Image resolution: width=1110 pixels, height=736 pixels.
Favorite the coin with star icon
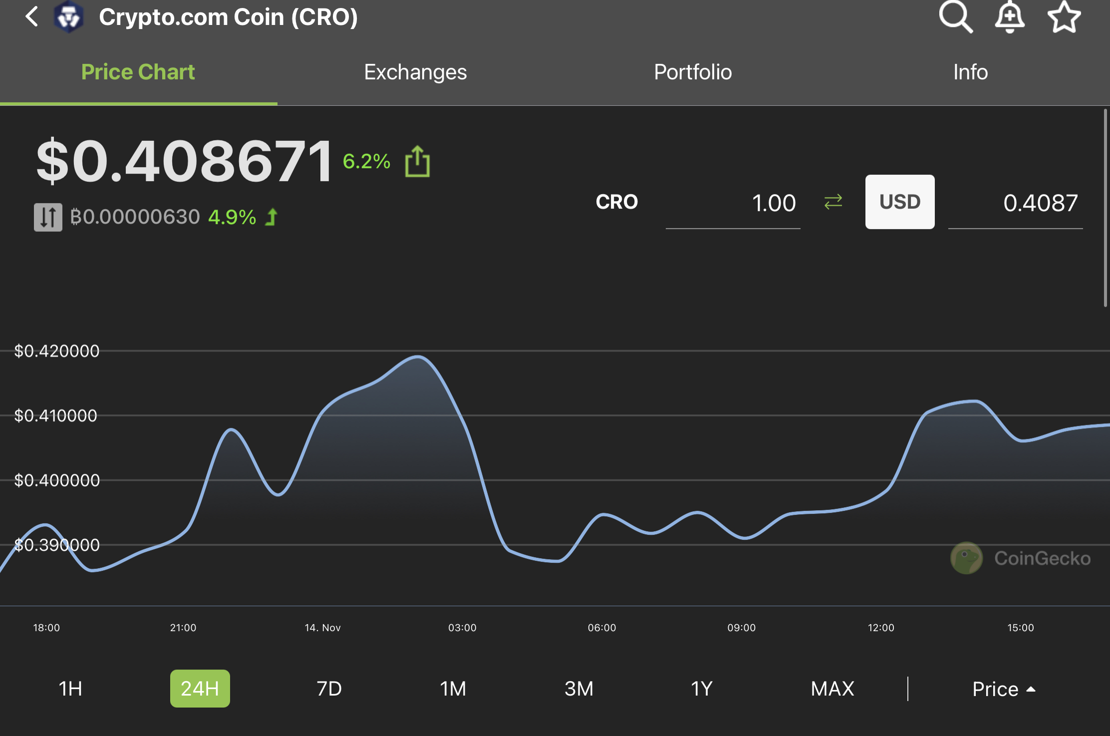pos(1064,17)
